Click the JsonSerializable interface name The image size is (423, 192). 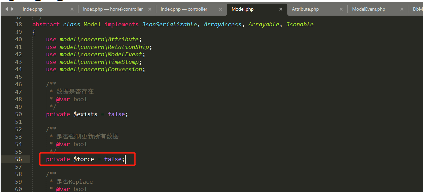coord(169,24)
